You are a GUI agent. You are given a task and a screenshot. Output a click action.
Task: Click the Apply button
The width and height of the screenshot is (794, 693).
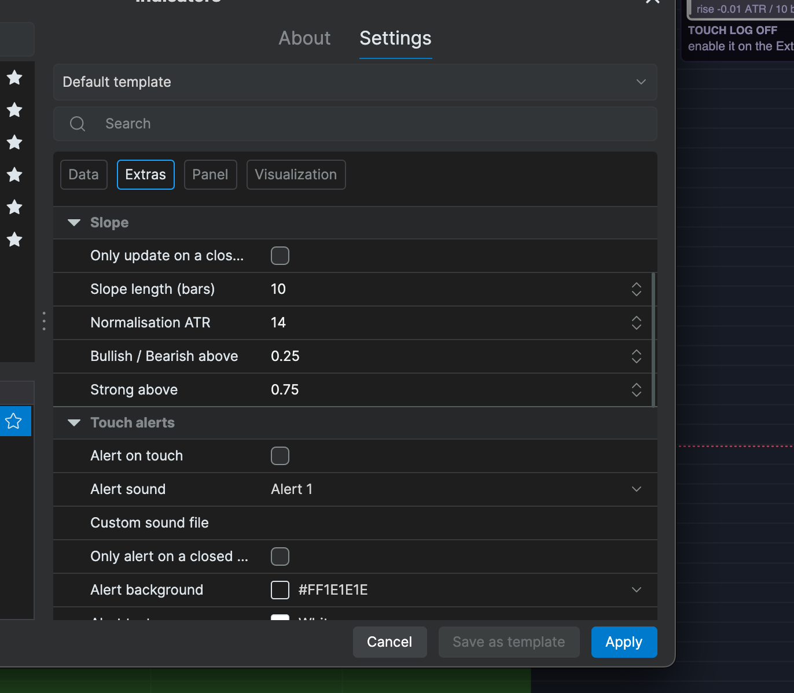[624, 642]
